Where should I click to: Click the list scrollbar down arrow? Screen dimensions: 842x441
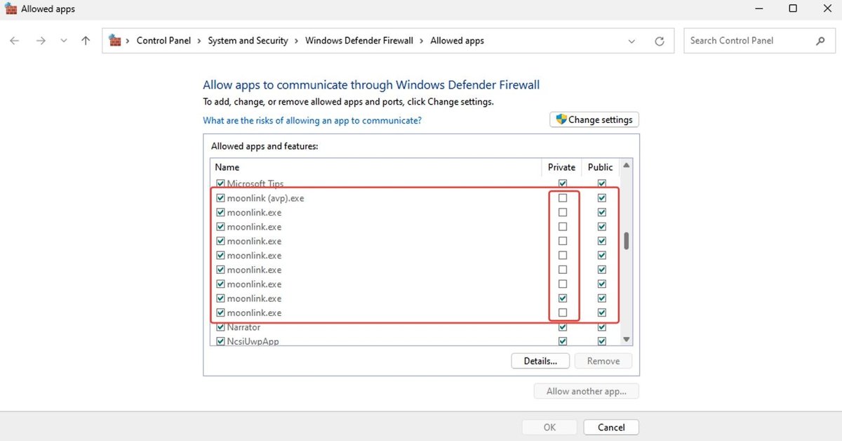click(627, 340)
